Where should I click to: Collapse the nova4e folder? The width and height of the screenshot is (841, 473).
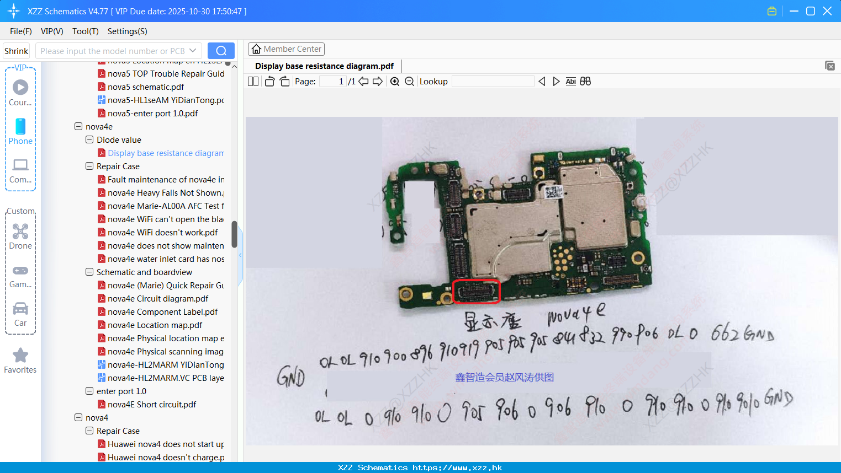tap(78, 126)
